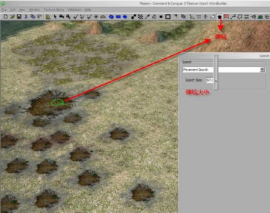Click the horizontal lines mesa tool icon
Image resolution: width=270 pixels, height=213 pixels.
199,17
